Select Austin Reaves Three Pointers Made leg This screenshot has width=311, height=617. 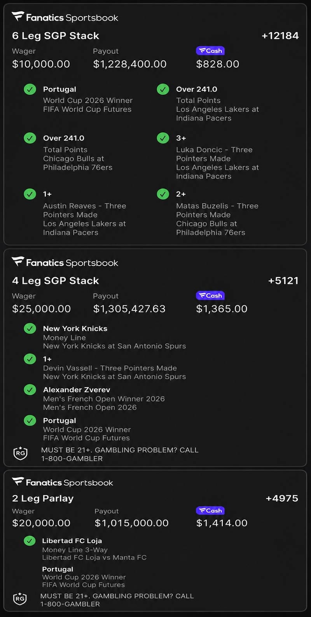click(x=85, y=213)
